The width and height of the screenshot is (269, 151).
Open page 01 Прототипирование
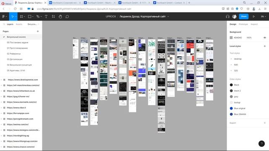(x=17, y=48)
